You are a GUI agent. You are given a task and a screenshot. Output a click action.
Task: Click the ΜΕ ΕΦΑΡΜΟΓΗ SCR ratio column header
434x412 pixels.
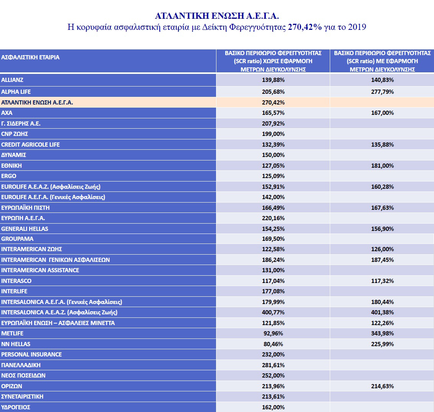click(x=382, y=61)
